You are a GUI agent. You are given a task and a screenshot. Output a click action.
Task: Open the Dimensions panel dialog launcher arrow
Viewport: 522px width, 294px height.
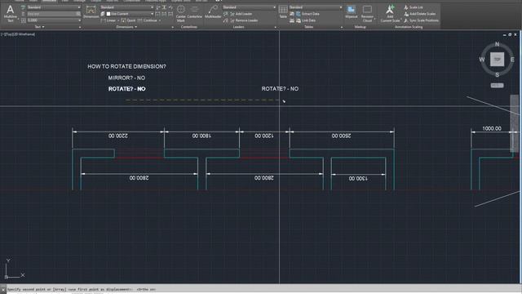point(172,27)
